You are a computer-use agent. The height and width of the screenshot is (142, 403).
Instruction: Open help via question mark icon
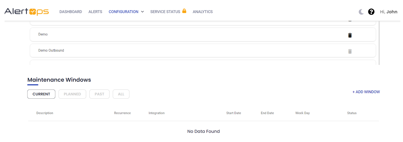(x=371, y=12)
